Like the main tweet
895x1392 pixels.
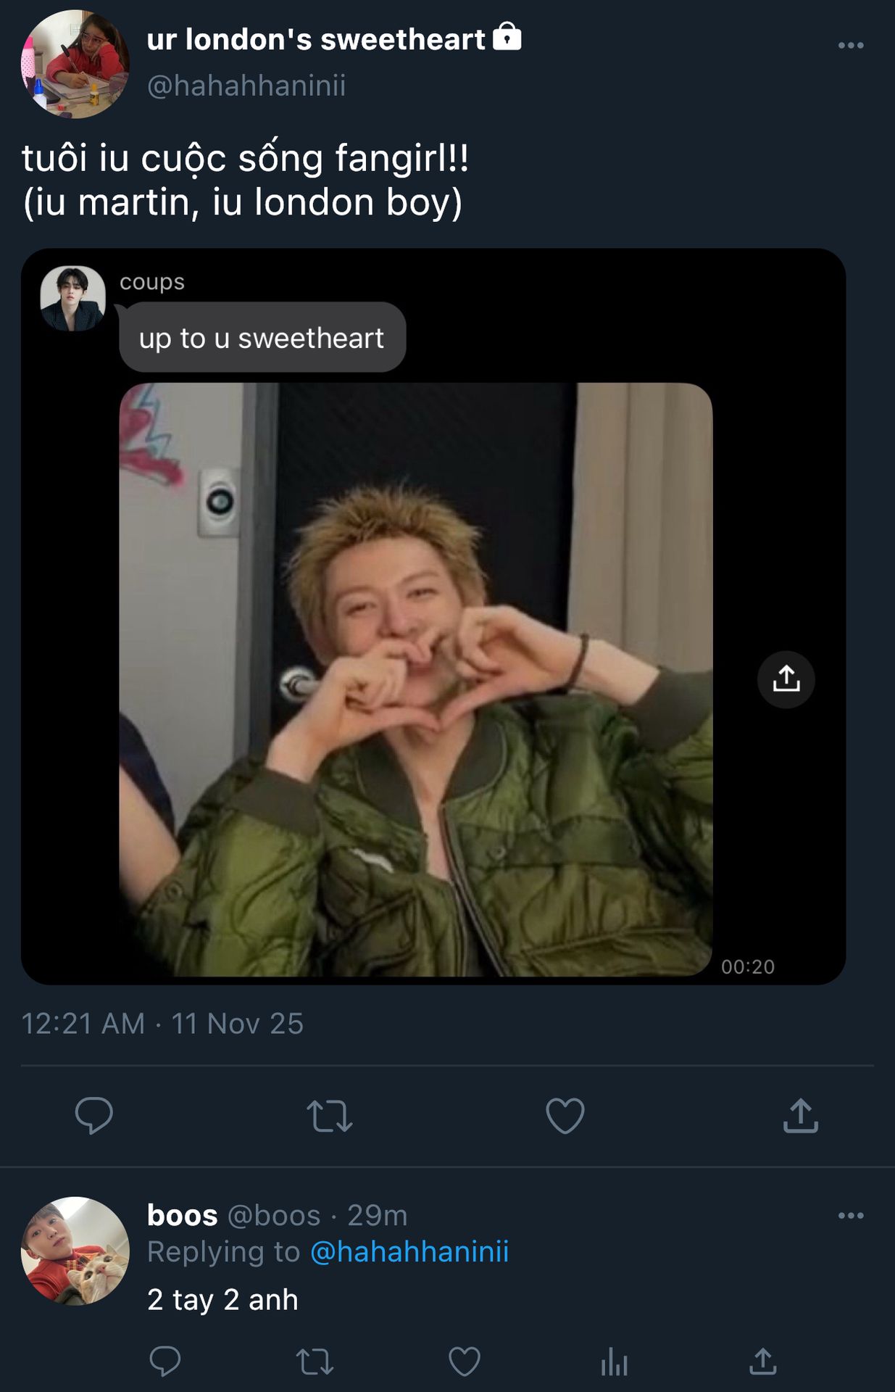(565, 1115)
